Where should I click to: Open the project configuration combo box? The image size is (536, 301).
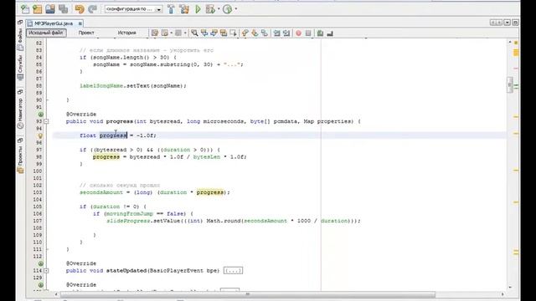point(133,9)
